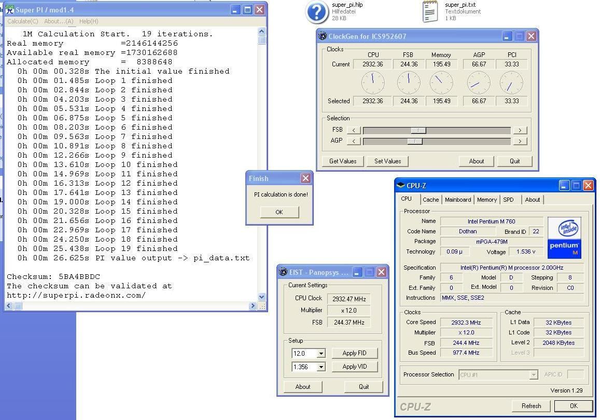Click the Intel Pentium M logo in CPU-Z
Image resolution: width=600 pixels, height=420 pixels.
(x=564, y=237)
